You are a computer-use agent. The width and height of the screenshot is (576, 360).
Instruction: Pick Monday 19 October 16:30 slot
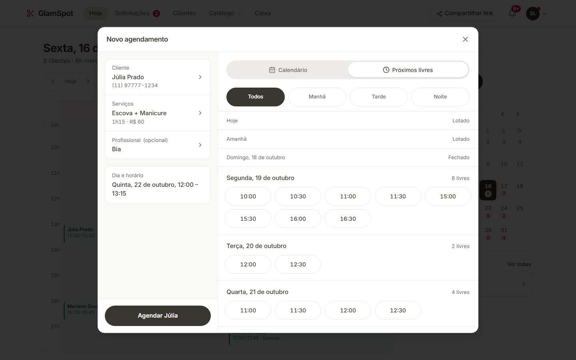pos(348,219)
